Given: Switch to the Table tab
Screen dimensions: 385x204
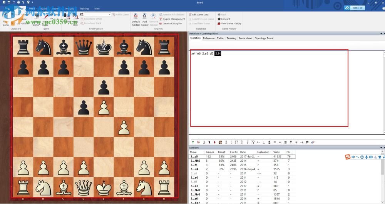Looking at the screenshot, I should (x=220, y=38).
